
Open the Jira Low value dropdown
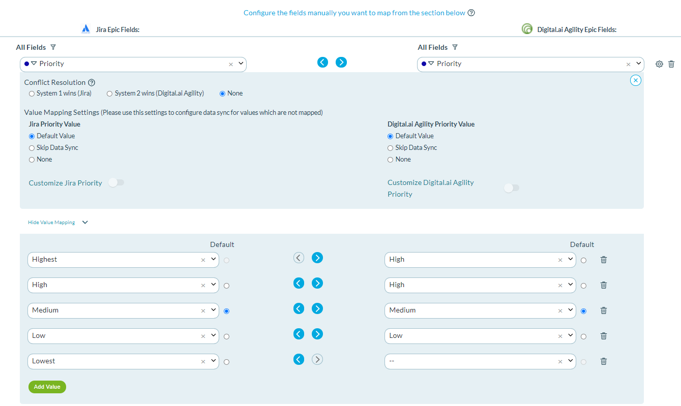click(214, 335)
